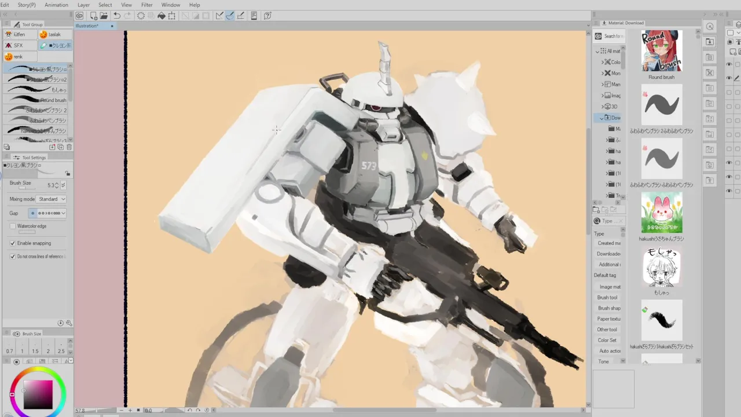741x417 pixels.
Task: Expand the 3D material folder
Action: pos(603,107)
